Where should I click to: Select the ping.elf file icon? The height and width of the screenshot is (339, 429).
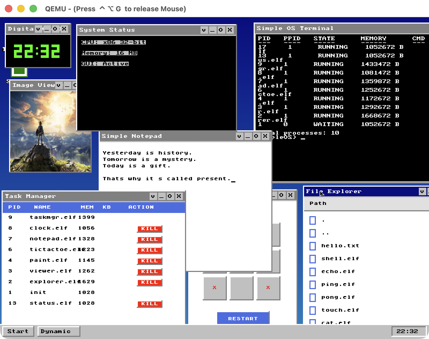coord(313,285)
